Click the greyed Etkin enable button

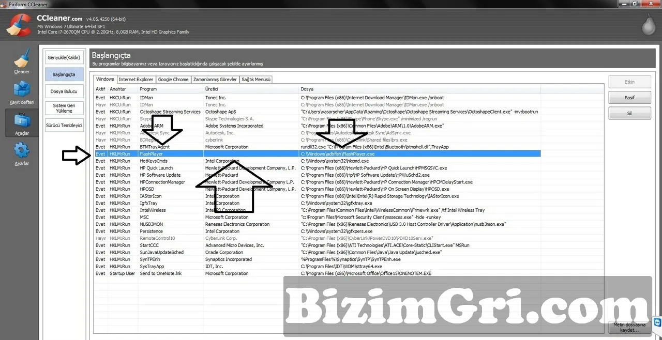coord(629,82)
